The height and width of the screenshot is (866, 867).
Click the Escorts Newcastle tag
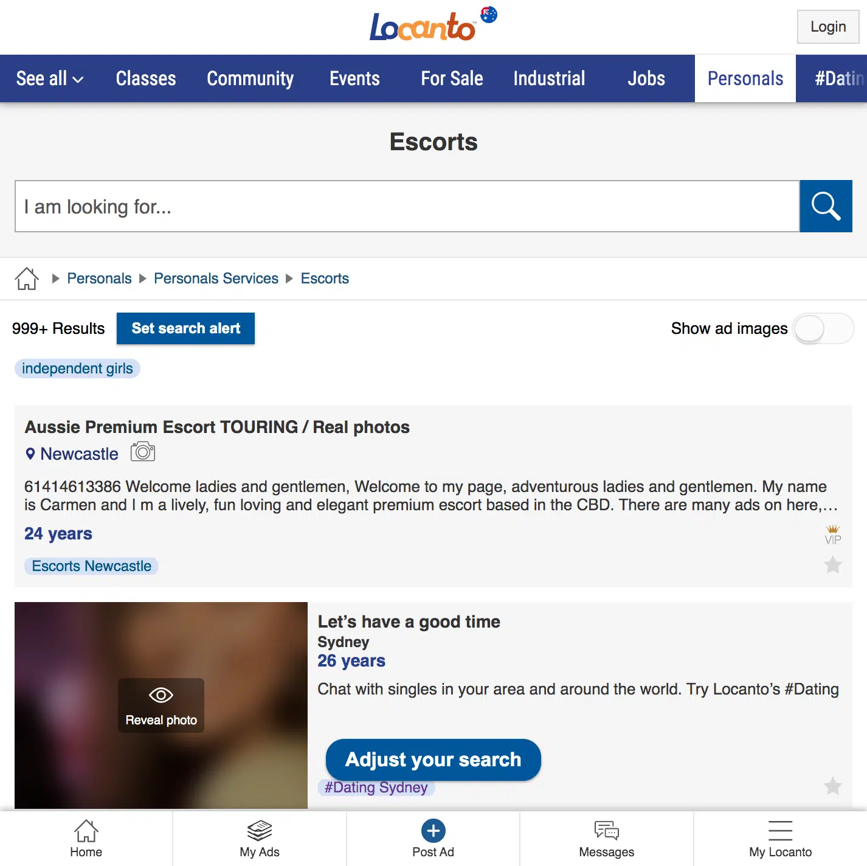(91, 566)
